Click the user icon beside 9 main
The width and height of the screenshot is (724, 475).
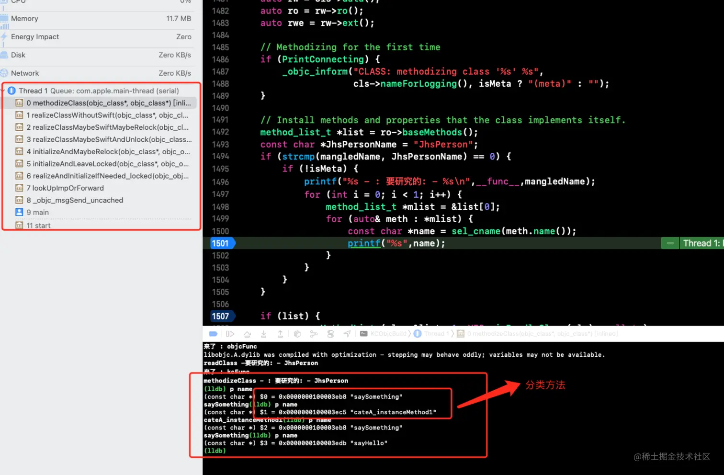click(x=19, y=212)
